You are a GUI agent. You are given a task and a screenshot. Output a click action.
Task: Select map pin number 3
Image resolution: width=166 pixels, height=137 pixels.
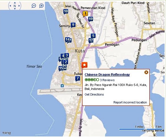click(x=66, y=55)
